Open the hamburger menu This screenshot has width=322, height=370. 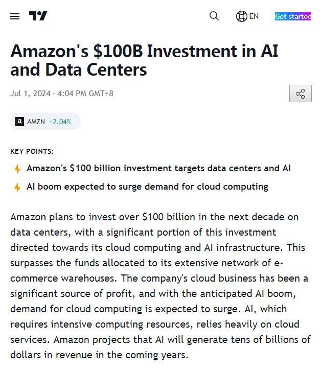[15, 16]
